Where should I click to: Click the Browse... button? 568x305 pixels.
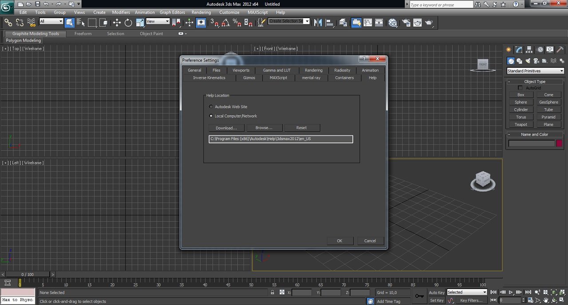(264, 128)
